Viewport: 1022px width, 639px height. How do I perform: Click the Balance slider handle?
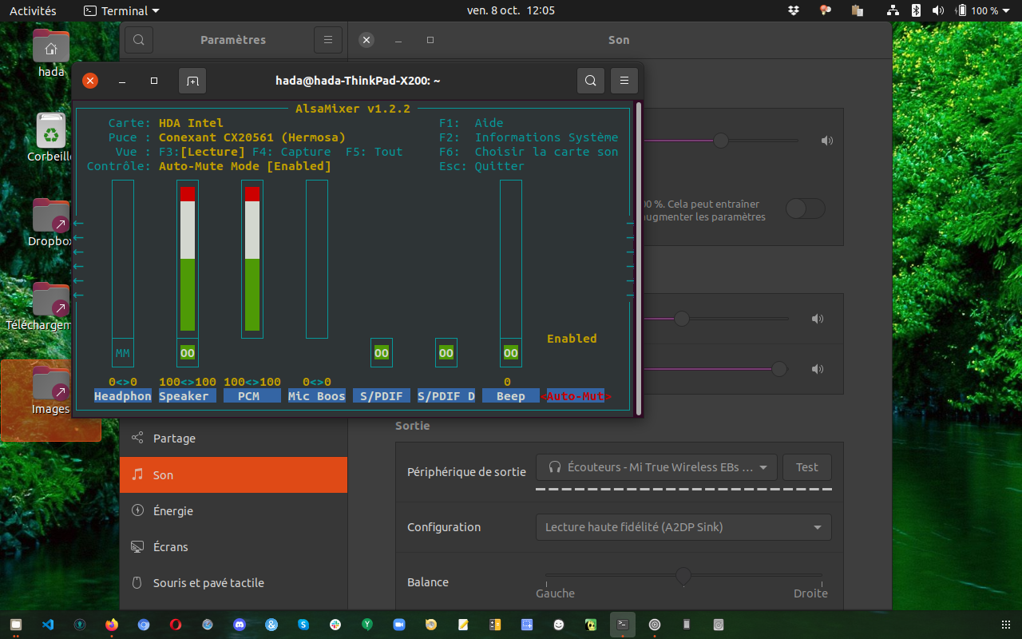pos(683,575)
